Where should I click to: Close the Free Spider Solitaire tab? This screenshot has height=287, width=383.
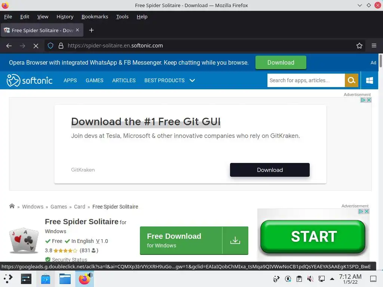[77, 30]
